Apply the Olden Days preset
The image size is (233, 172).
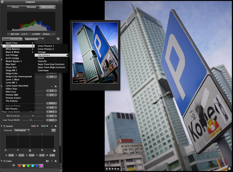pyautogui.click(x=19, y=89)
